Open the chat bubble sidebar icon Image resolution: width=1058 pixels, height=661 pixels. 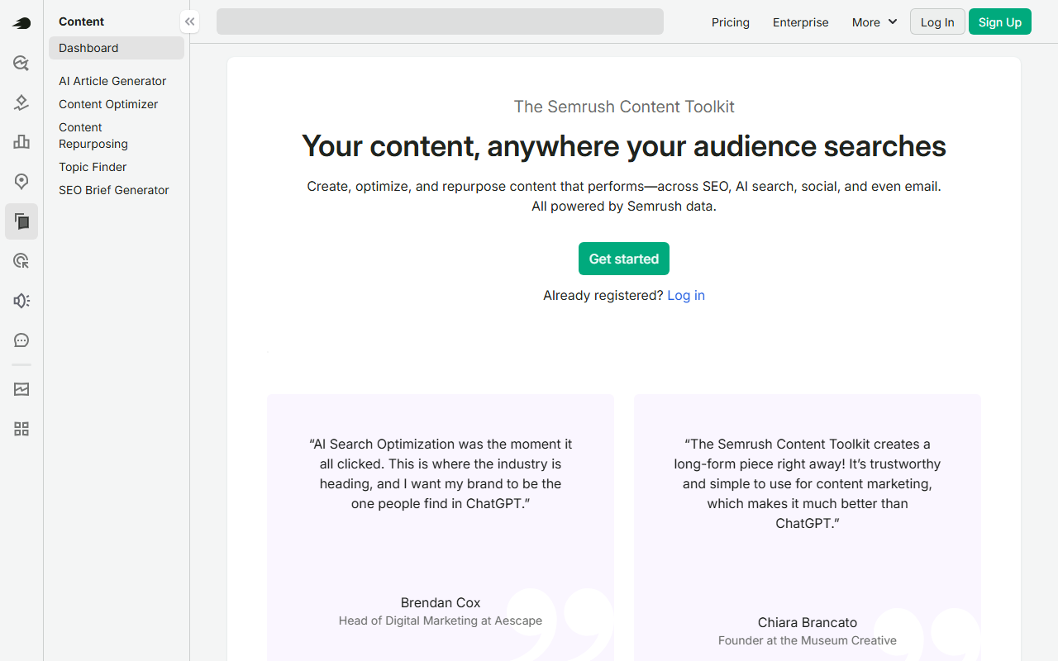[21, 340]
